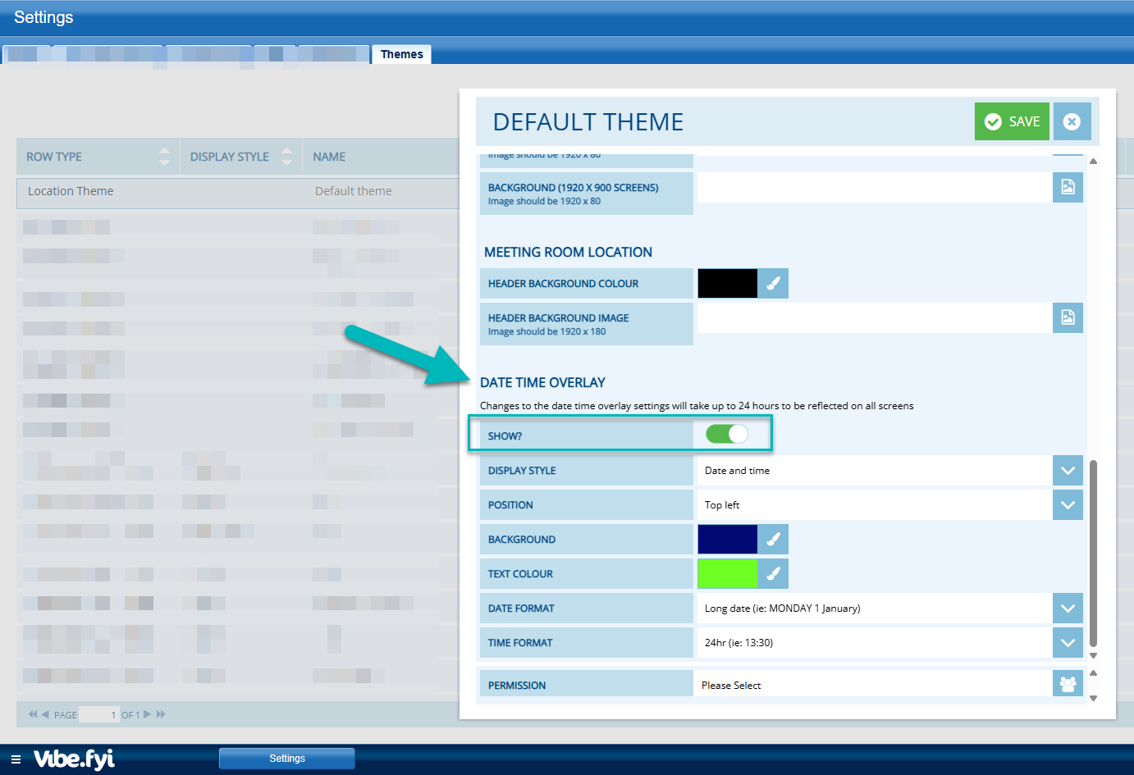Open image picker for Header Background Image
1134x775 pixels.
pos(1068,317)
